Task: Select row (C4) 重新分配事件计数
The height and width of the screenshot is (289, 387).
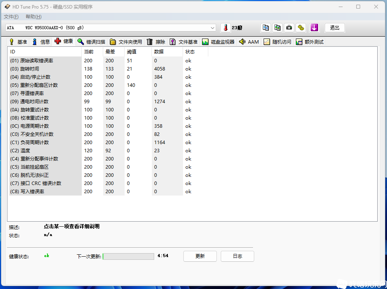Action: tap(109, 159)
